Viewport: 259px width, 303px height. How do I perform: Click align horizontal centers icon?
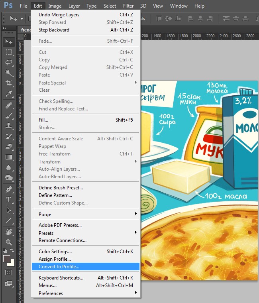200,19
